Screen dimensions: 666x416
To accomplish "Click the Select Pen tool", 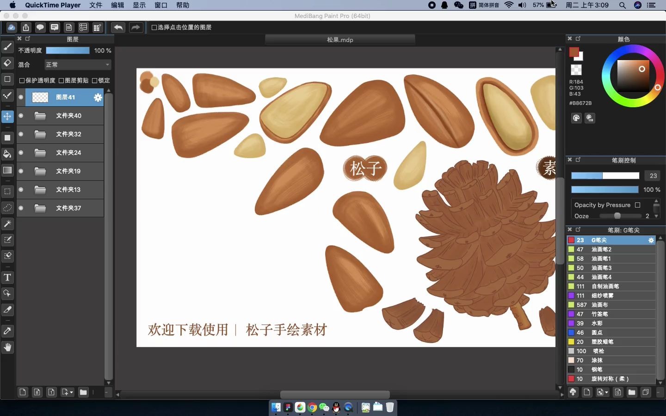I will coord(7,240).
